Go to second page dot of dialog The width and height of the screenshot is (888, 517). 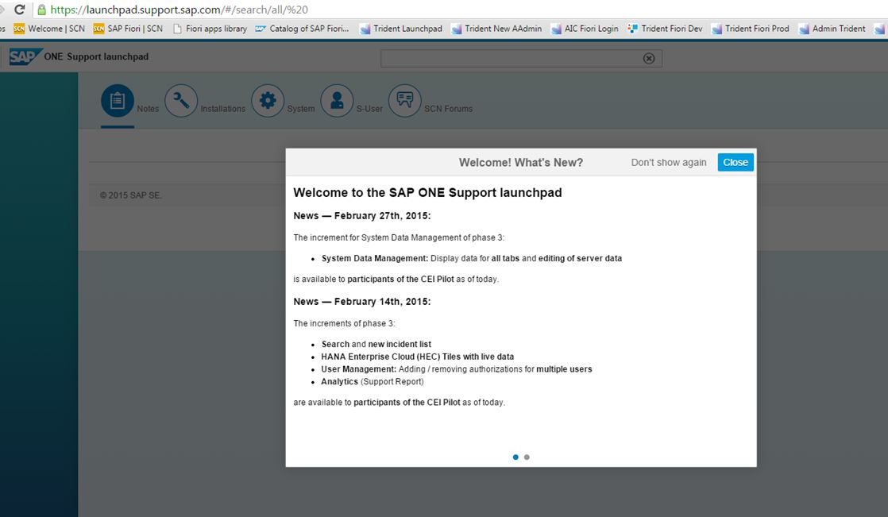527,457
